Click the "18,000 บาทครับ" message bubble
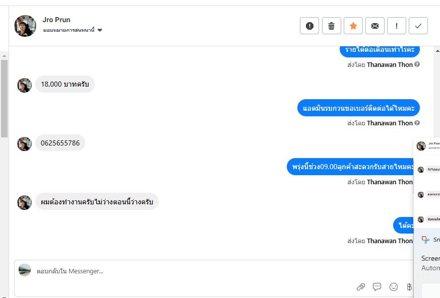Screen dimensions: 440x298 coord(65,84)
